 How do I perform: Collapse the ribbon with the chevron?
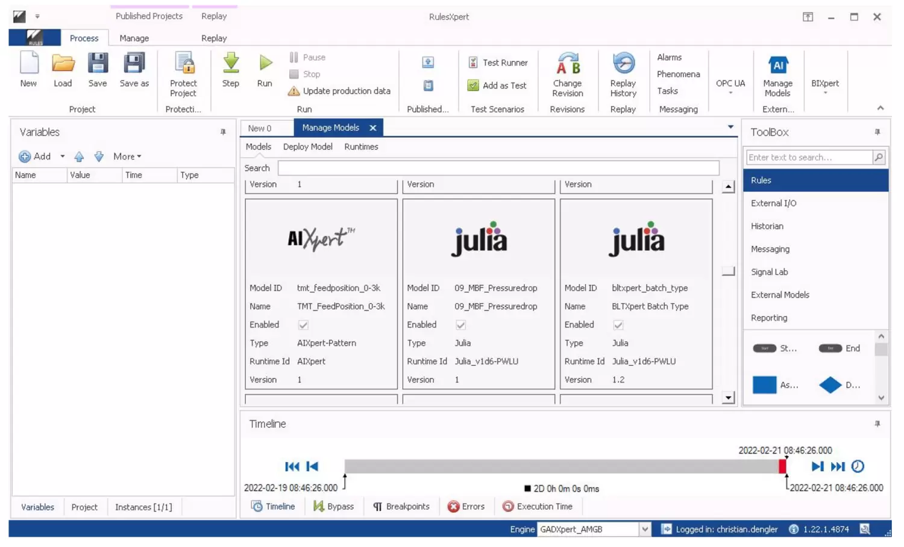pos(880,108)
